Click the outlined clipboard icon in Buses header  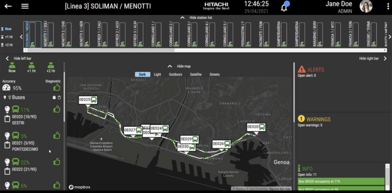(59, 98)
